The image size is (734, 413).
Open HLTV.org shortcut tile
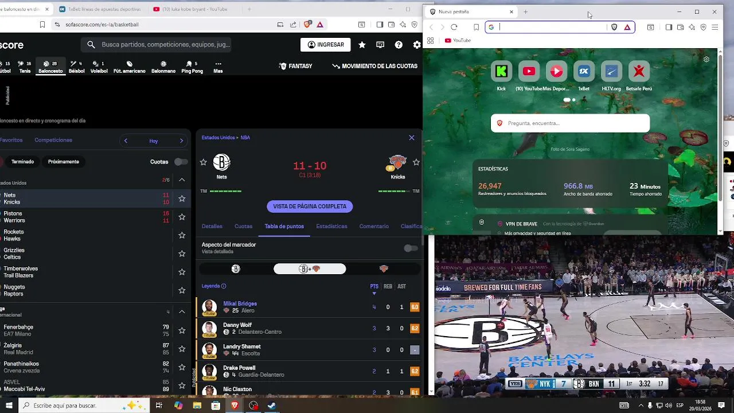pyautogui.click(x=611, y=71)
